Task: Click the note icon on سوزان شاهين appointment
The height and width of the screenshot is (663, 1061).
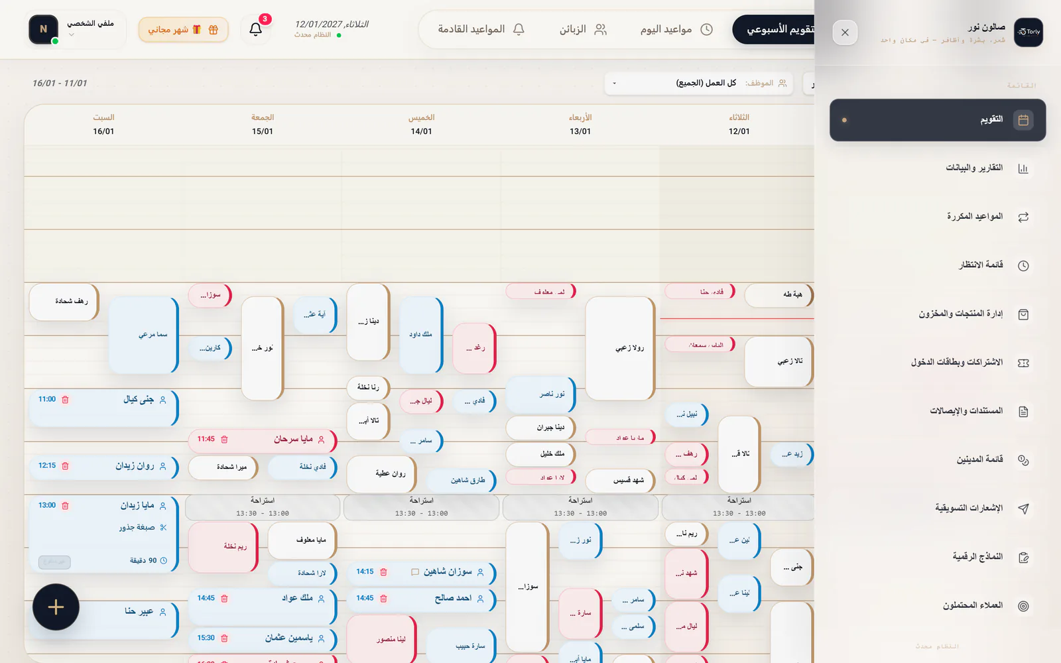Action: (x=415, y=572)
